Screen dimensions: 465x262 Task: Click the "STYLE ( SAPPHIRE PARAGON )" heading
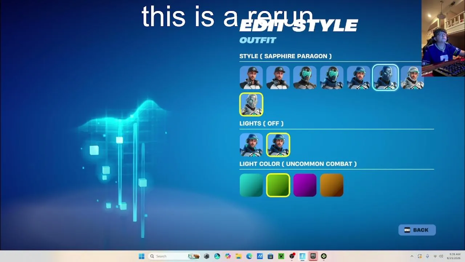(x=286, y=56)
